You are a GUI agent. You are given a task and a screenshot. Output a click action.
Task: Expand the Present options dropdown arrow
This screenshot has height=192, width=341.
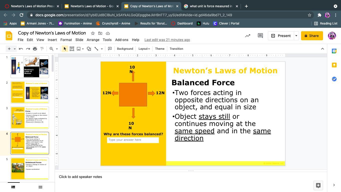click(x=296, y=36)
